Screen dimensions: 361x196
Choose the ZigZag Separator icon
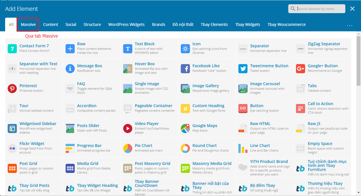pos(301,49)
